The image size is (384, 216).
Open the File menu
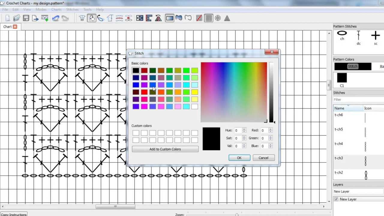pyautogui.click(x=5, y=10)
